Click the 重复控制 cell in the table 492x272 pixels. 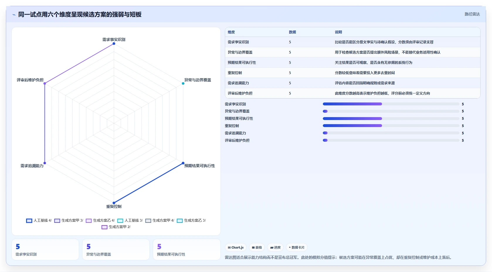point(235,73)
